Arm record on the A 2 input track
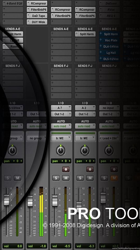The image size is (140, 250). 90,169
